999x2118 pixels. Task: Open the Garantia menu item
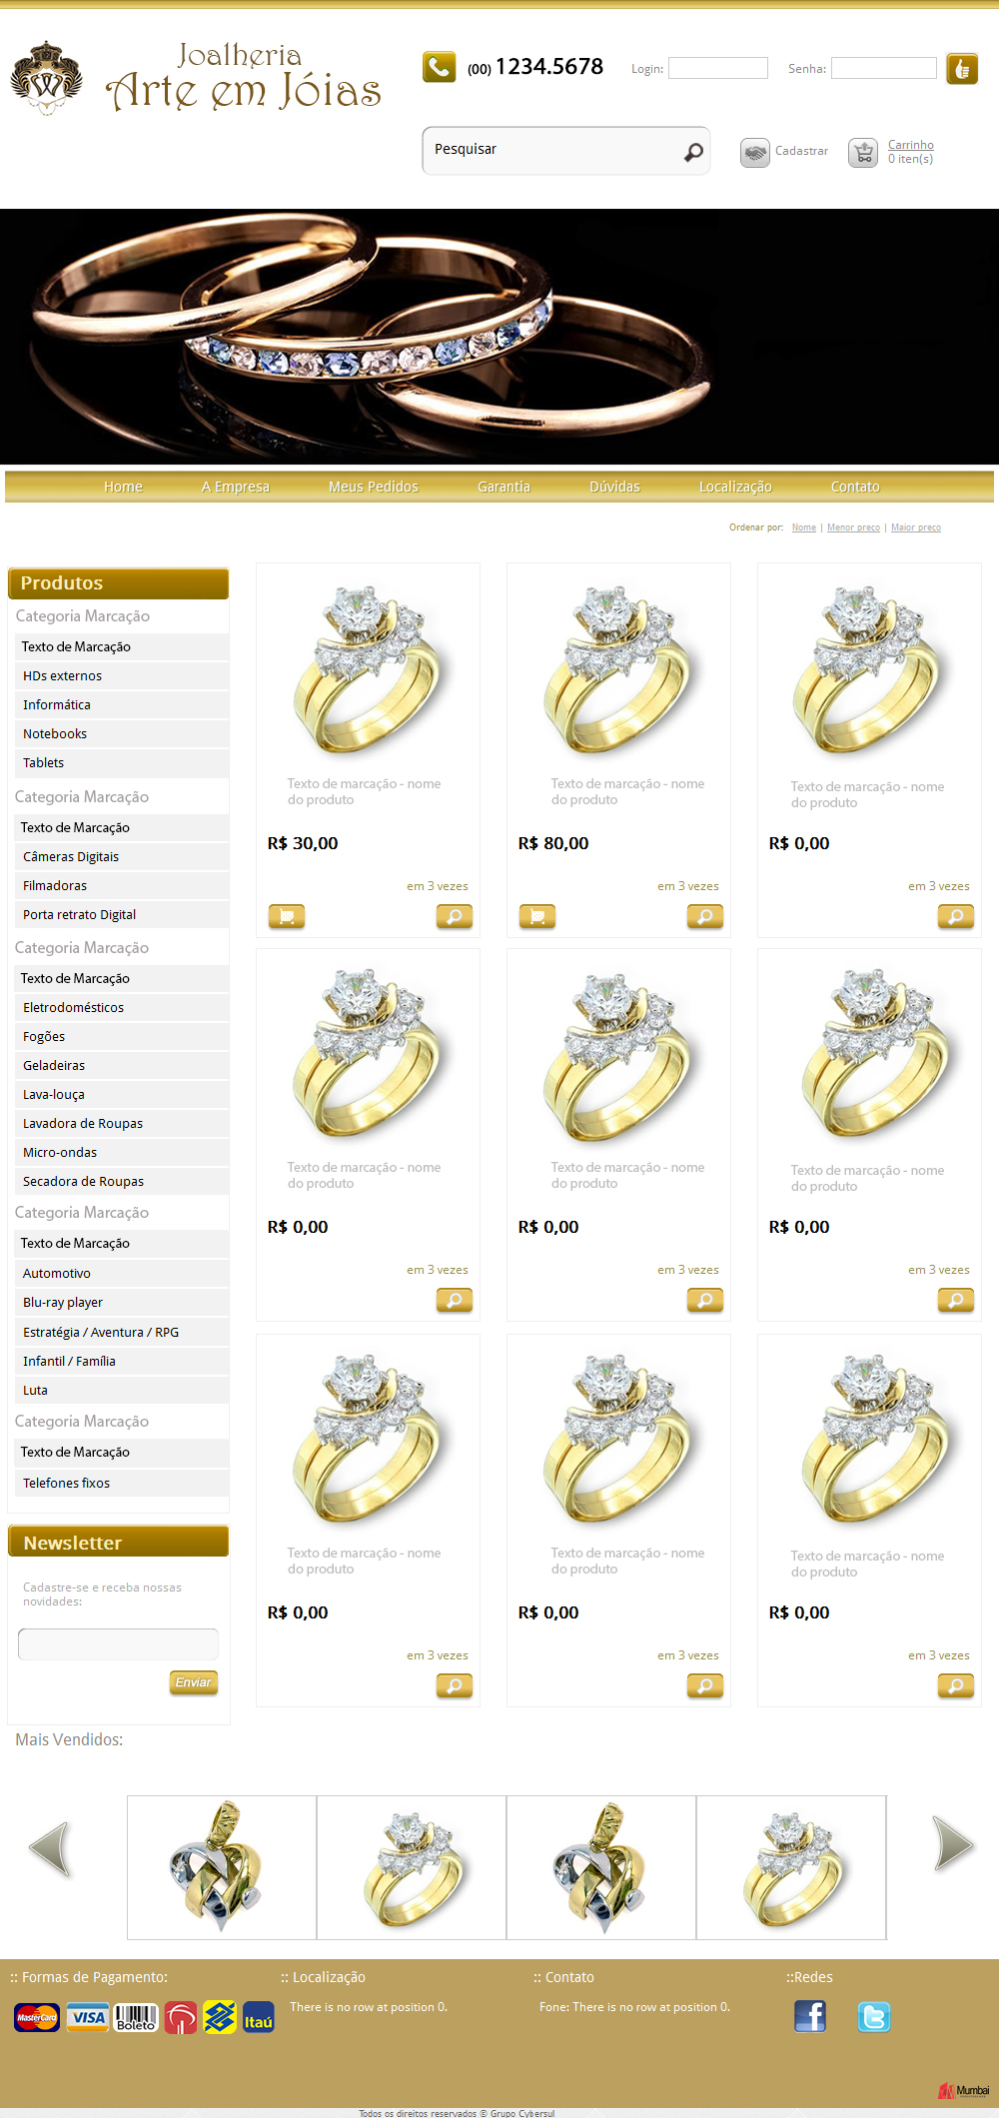(x=503, y=487)
